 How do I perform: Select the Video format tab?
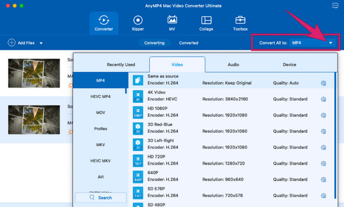point(177,65)
